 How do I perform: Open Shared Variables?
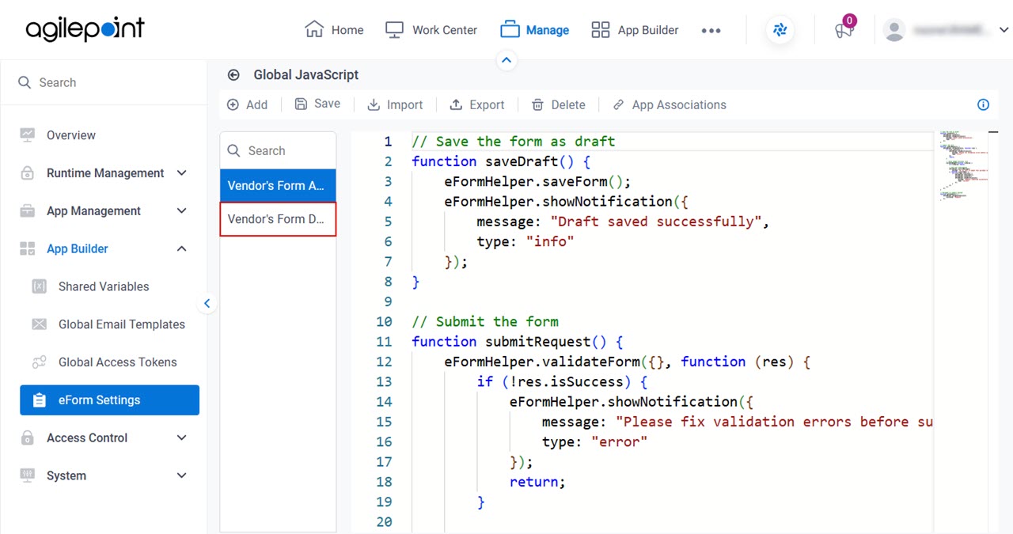(104, 286)
